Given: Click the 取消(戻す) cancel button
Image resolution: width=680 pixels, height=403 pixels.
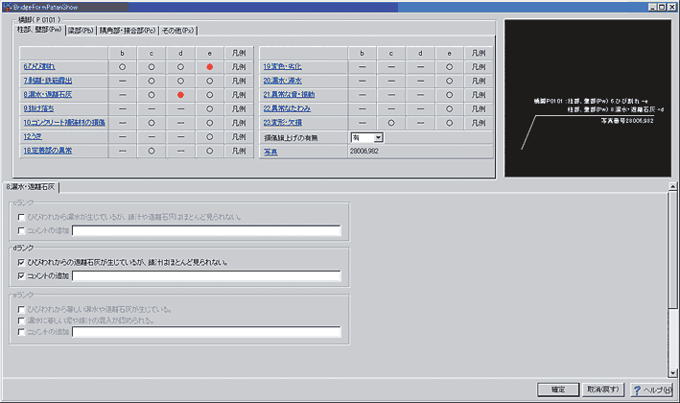Looking at the screenshot, I should click(603, 390).
